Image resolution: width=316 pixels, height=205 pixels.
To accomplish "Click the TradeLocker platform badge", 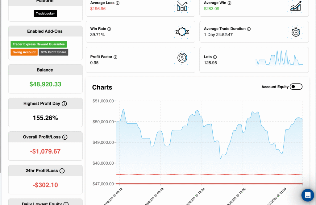I will [45, 14].
